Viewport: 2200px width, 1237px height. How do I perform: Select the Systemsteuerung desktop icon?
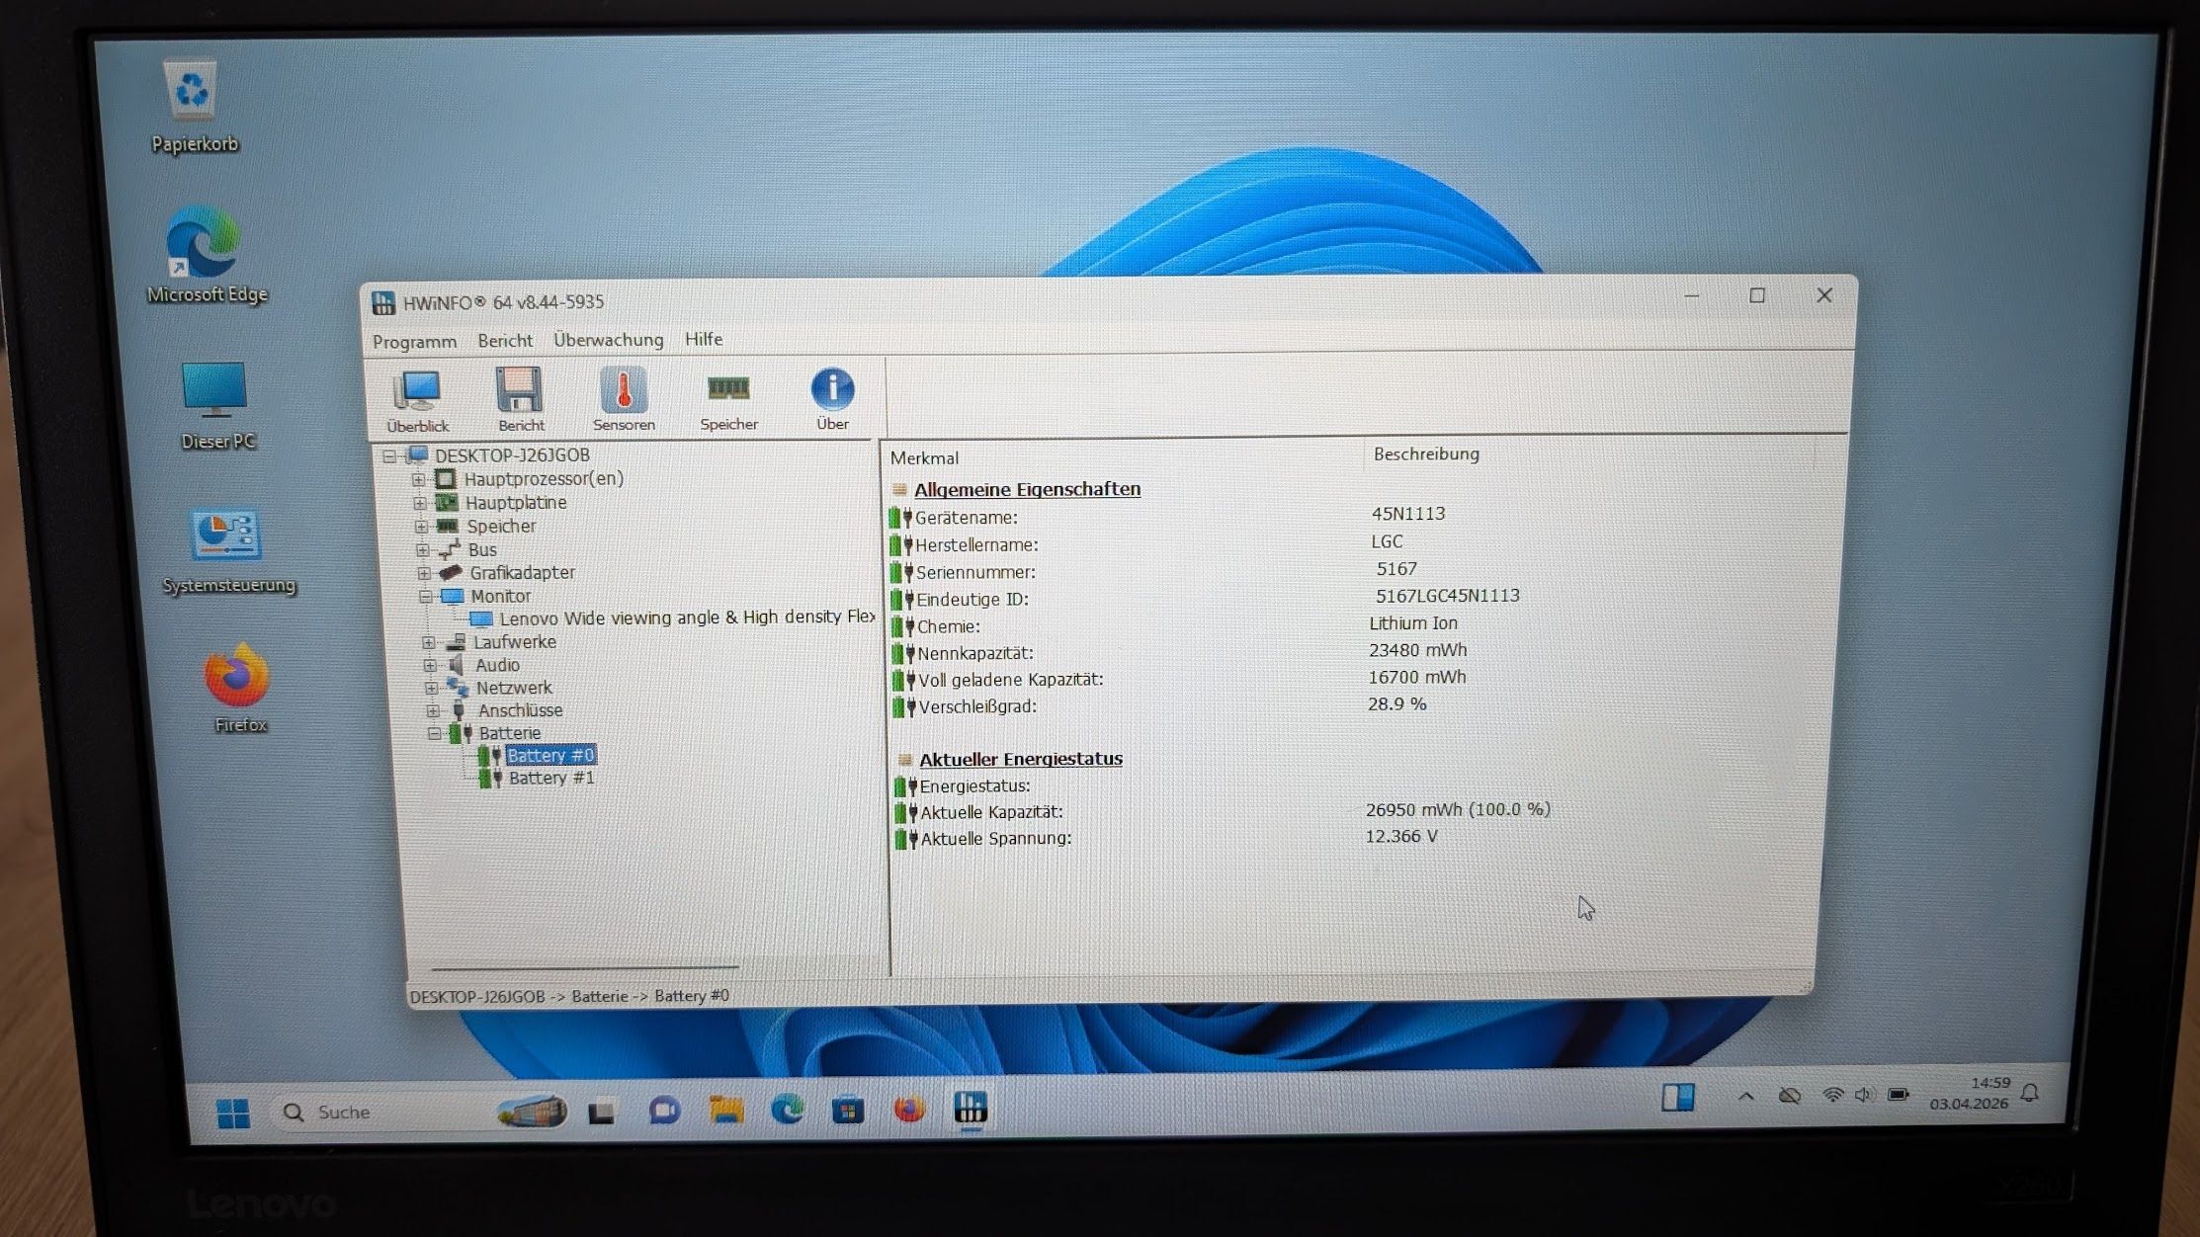pos(228,551)
